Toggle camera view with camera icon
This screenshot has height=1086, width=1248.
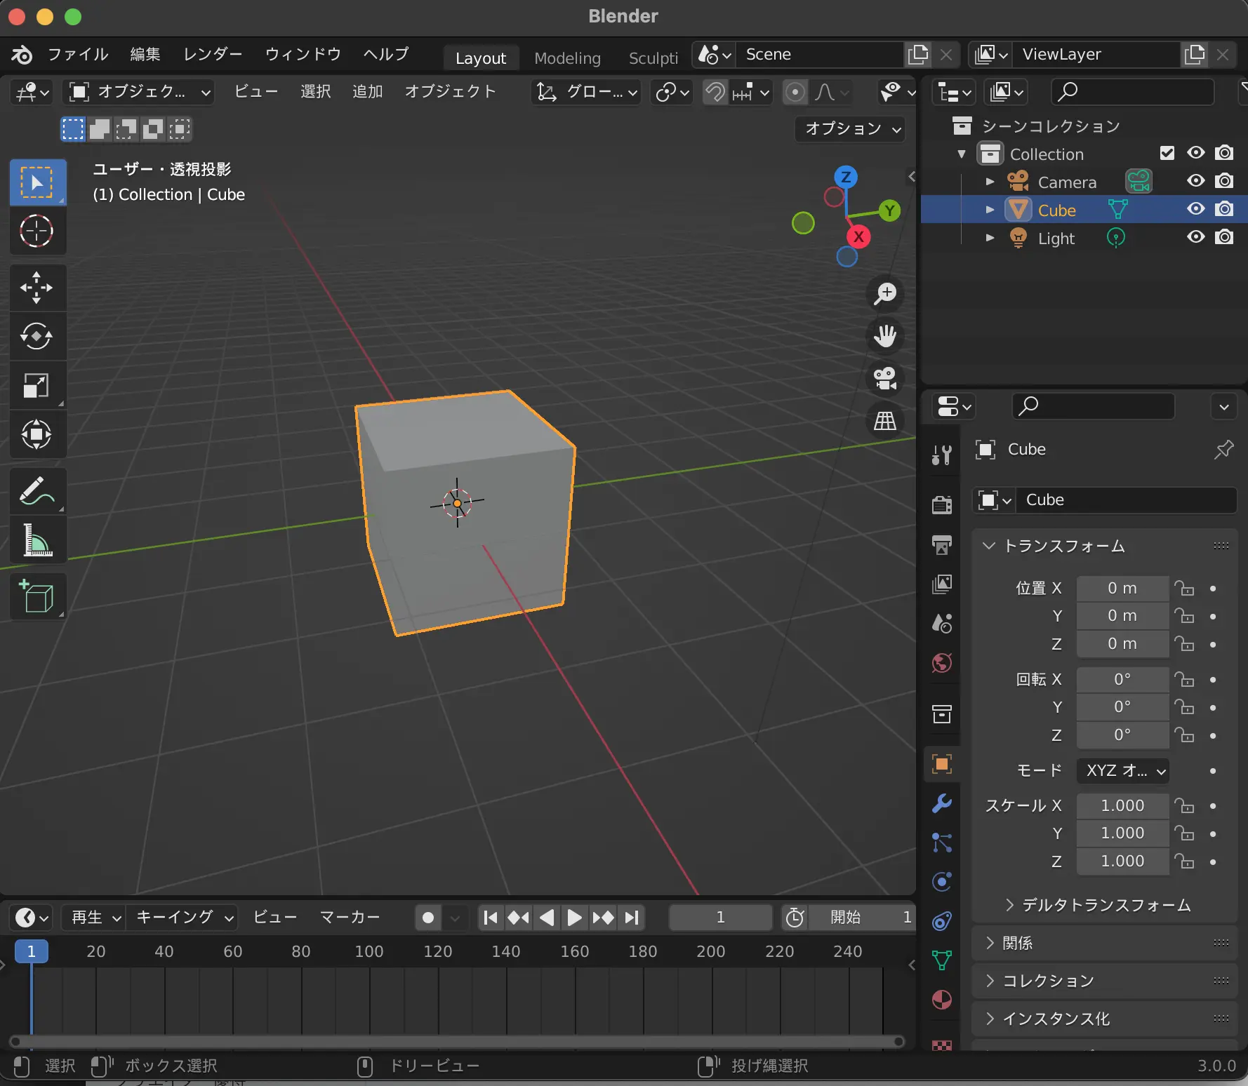point(885,378)
